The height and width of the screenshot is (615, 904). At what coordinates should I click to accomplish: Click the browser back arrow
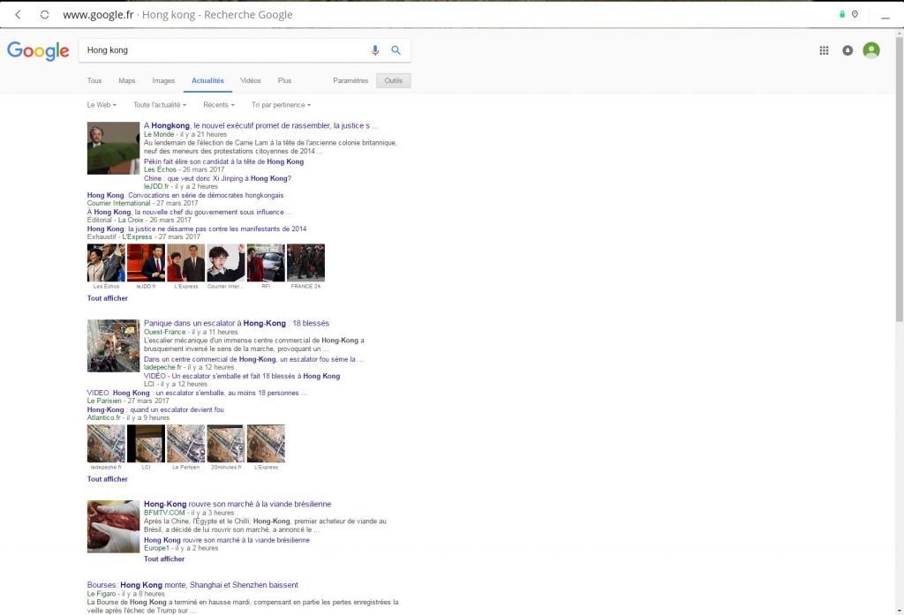pos(18,15)
